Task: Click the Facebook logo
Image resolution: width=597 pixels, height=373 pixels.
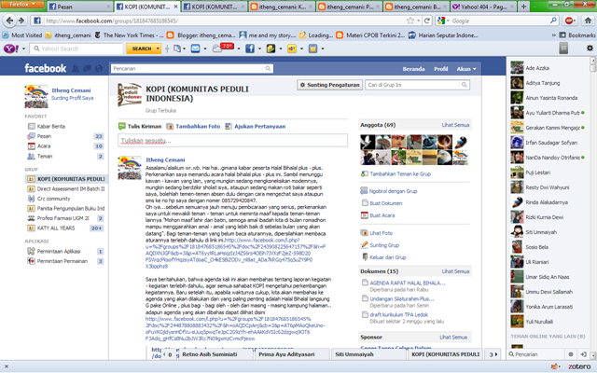Action: point(46,68)
